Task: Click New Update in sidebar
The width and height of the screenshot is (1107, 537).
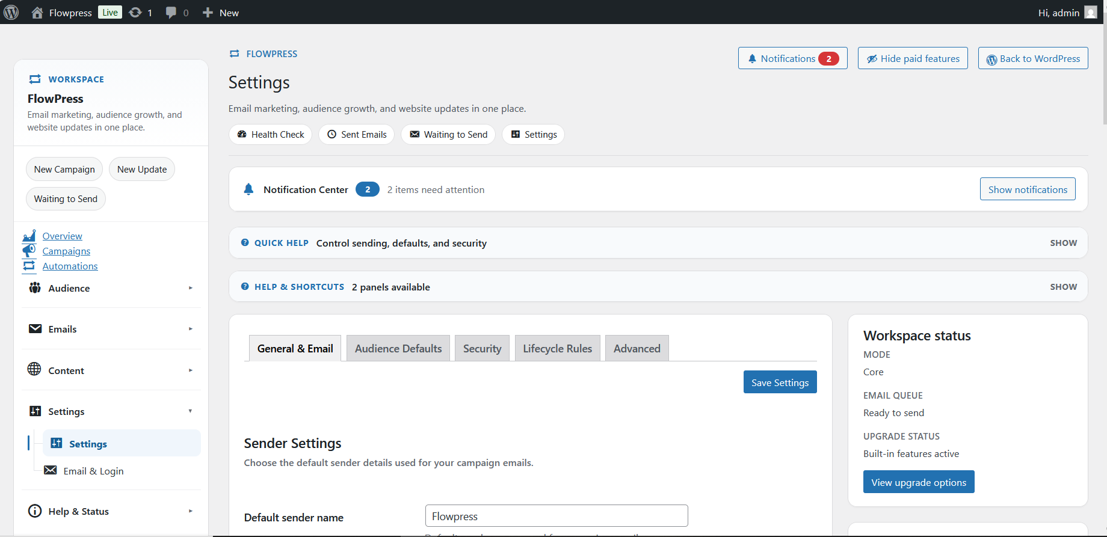Action: coord(142,169)
